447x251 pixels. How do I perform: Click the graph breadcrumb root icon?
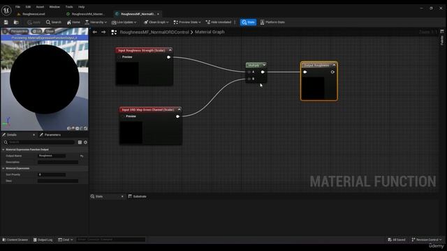[114, 32]
